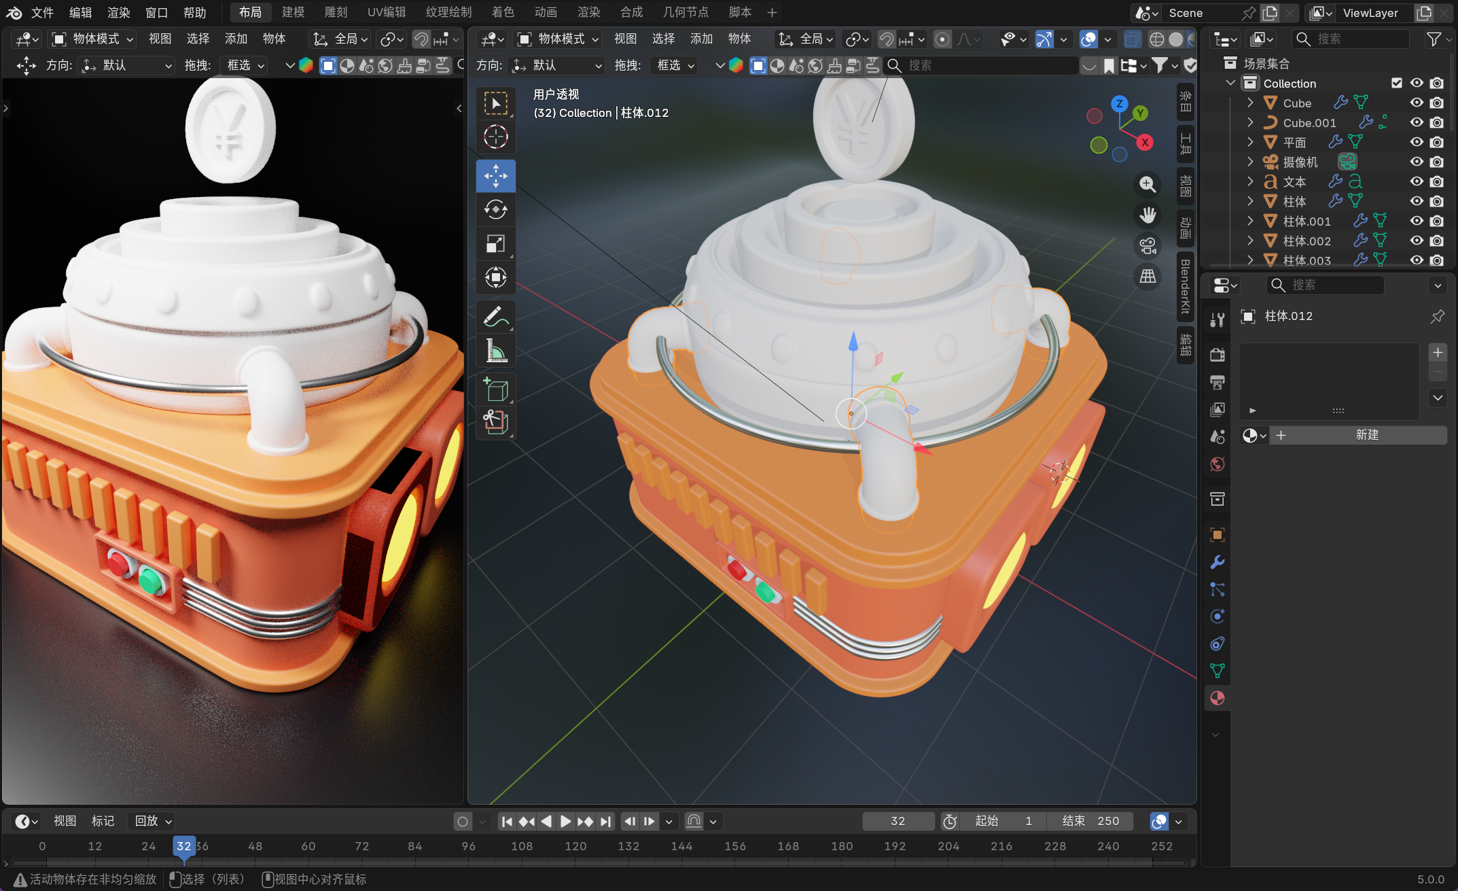Select the Rotate tool
1458x891 pixels.
pyautogui.click(x=495, y=209)
